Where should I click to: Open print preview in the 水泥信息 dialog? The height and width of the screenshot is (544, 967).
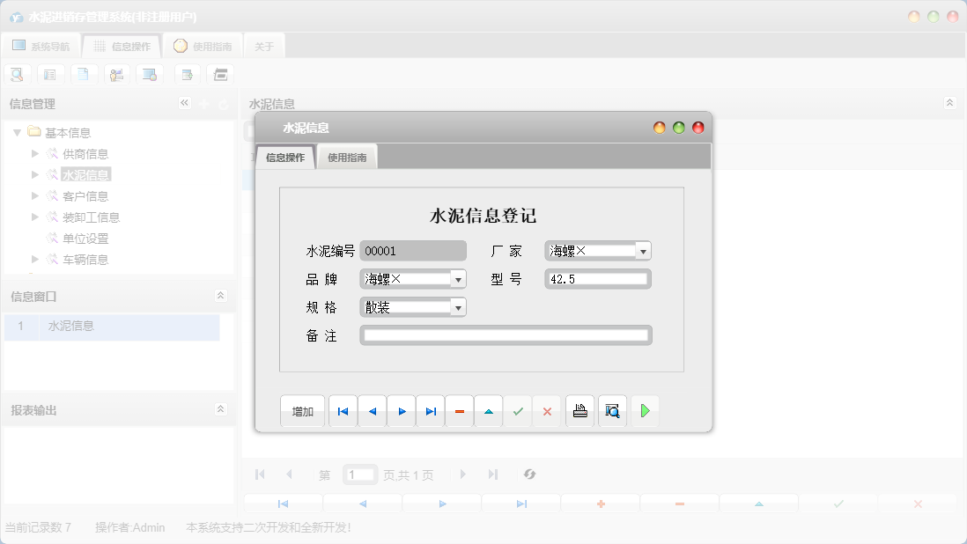tap(612, 411)
